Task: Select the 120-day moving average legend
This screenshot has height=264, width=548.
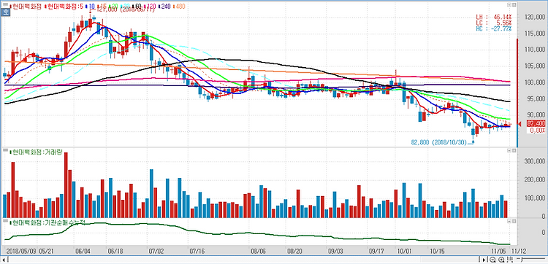Action: [151, 7]
